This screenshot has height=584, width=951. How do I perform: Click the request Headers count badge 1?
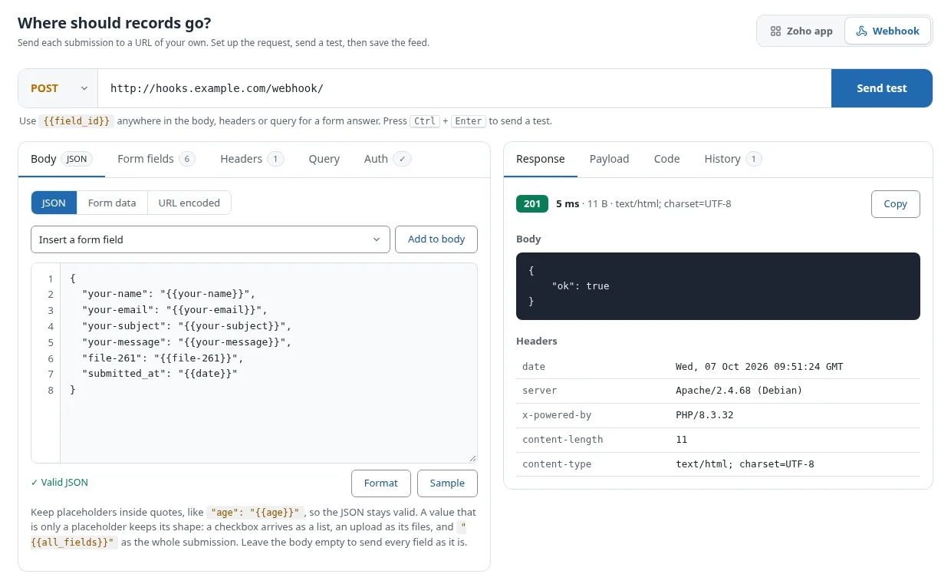pos(275,159)
